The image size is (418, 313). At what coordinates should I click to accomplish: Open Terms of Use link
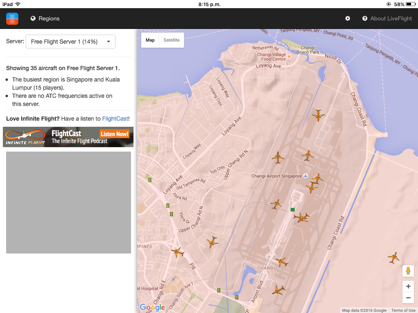(403, 310)
